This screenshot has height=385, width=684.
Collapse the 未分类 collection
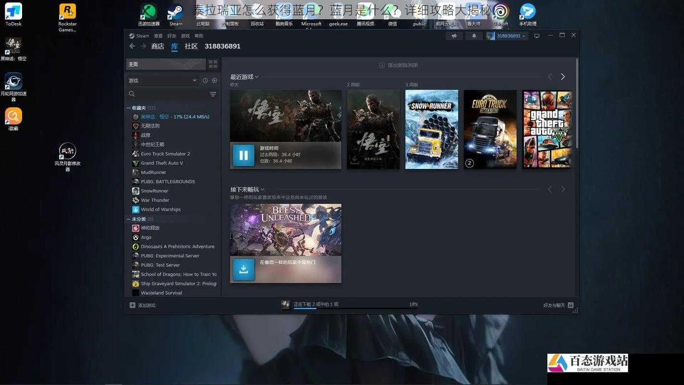pyautogui.click(x=128, y=219)
